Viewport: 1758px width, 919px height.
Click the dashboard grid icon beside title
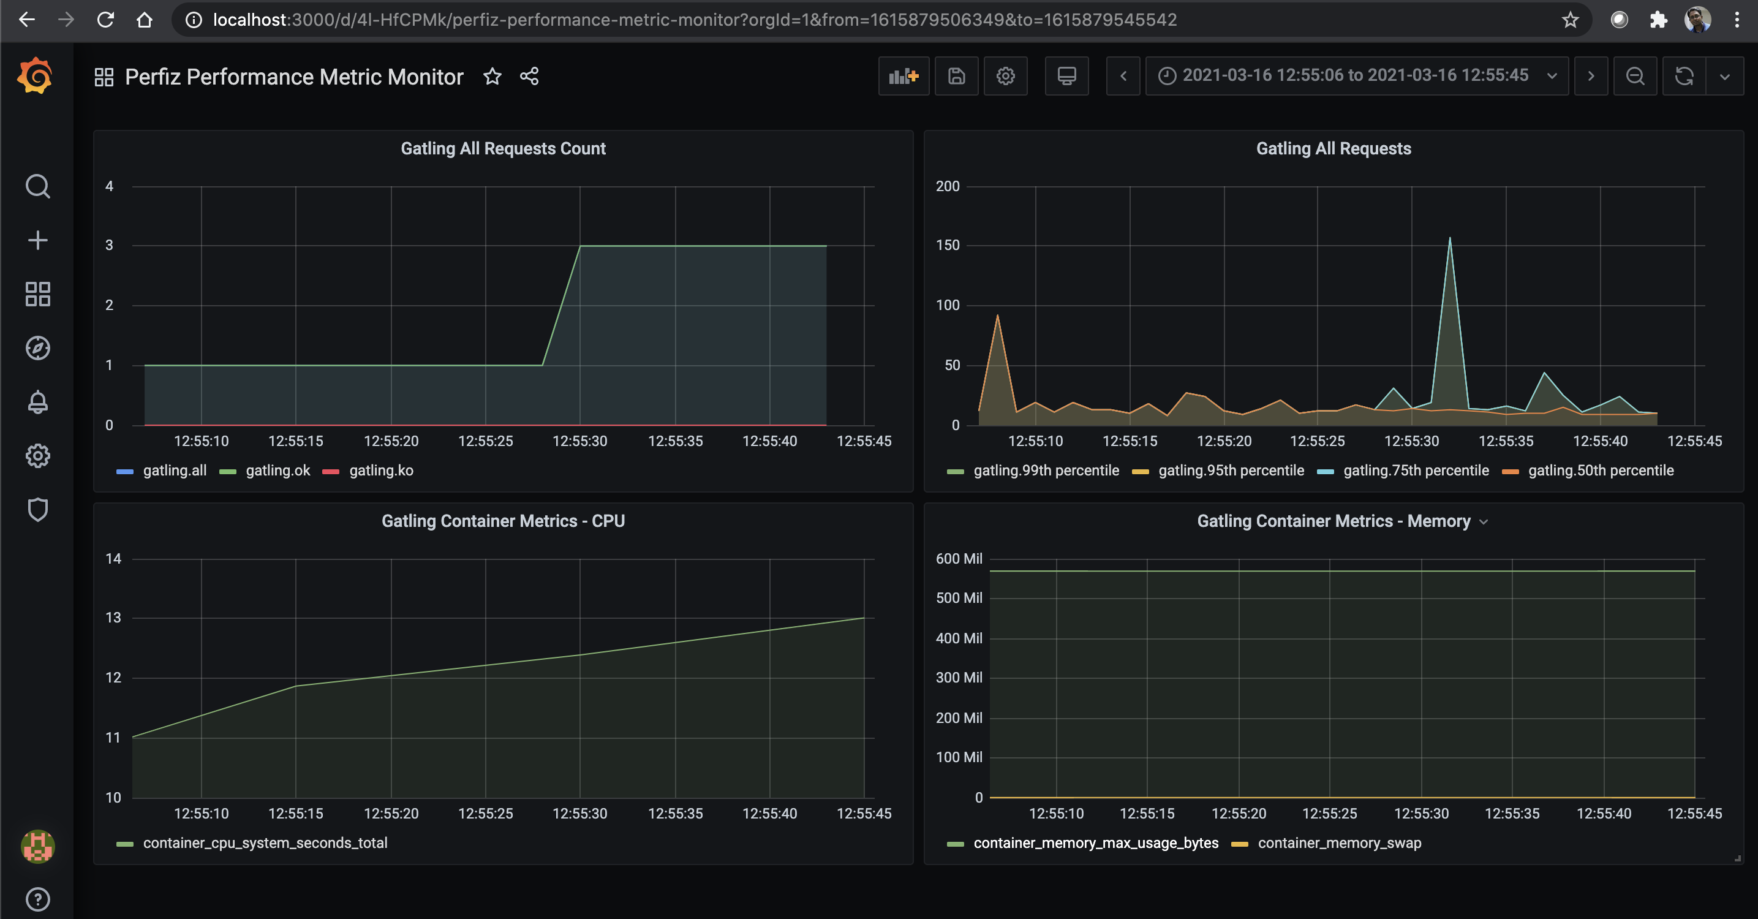click(104, 77)
